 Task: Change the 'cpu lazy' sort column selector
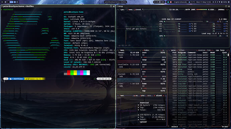220,50
